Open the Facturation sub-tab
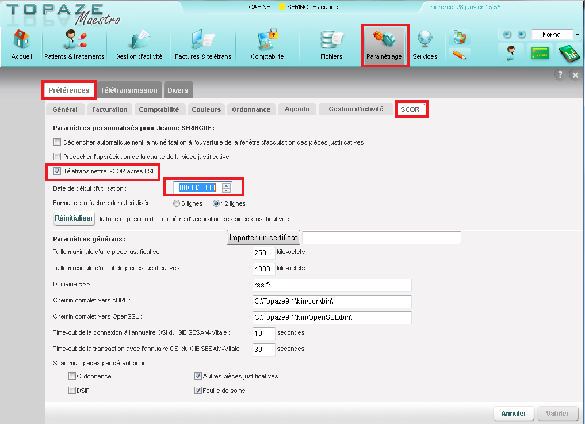 click(110, 109)
